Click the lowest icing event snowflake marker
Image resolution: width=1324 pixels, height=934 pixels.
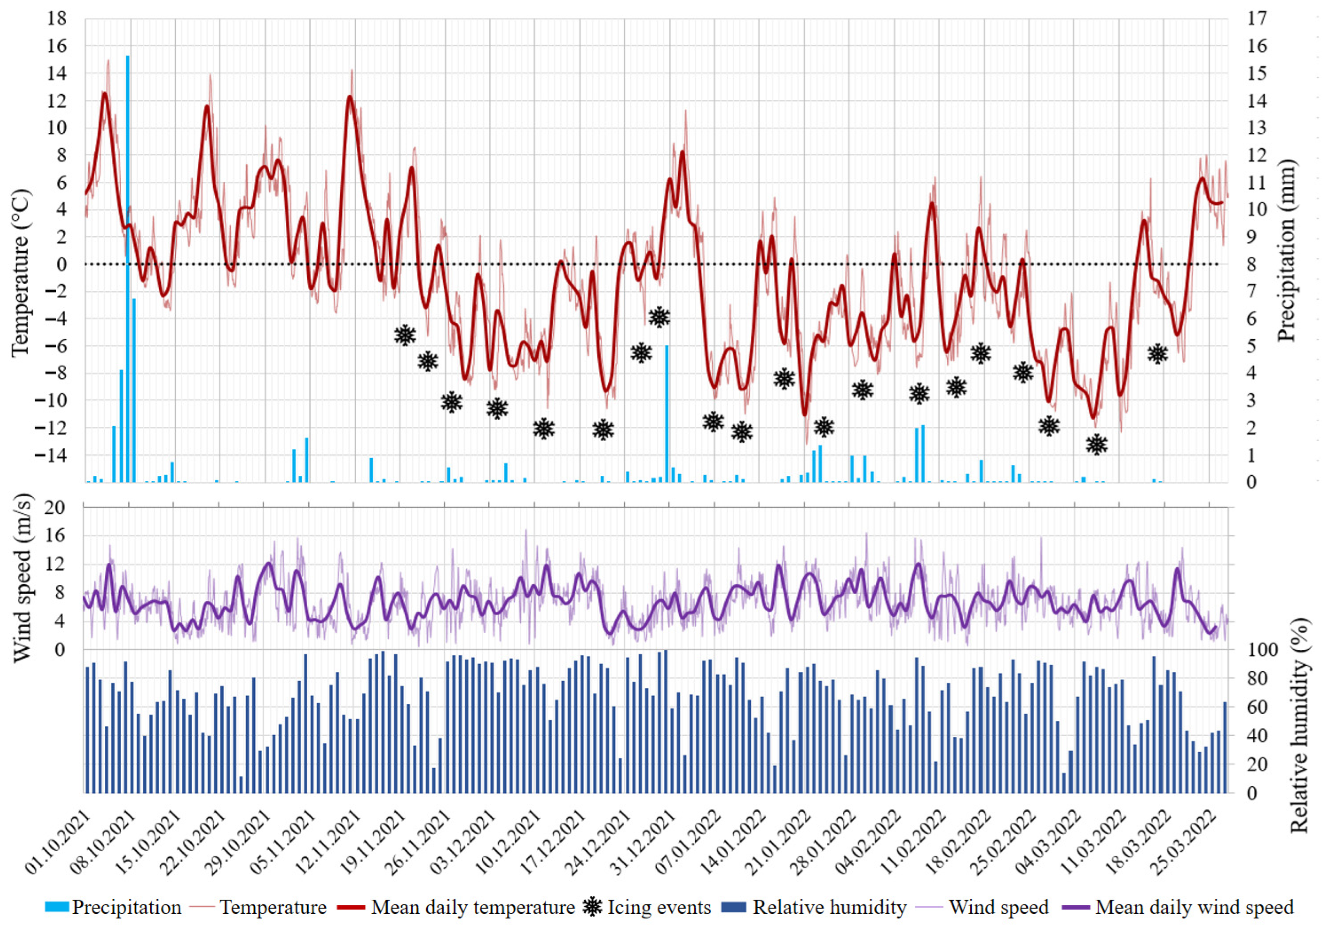point(1096,445)
